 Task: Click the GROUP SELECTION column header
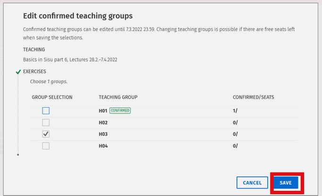click(x=52, y=97)
